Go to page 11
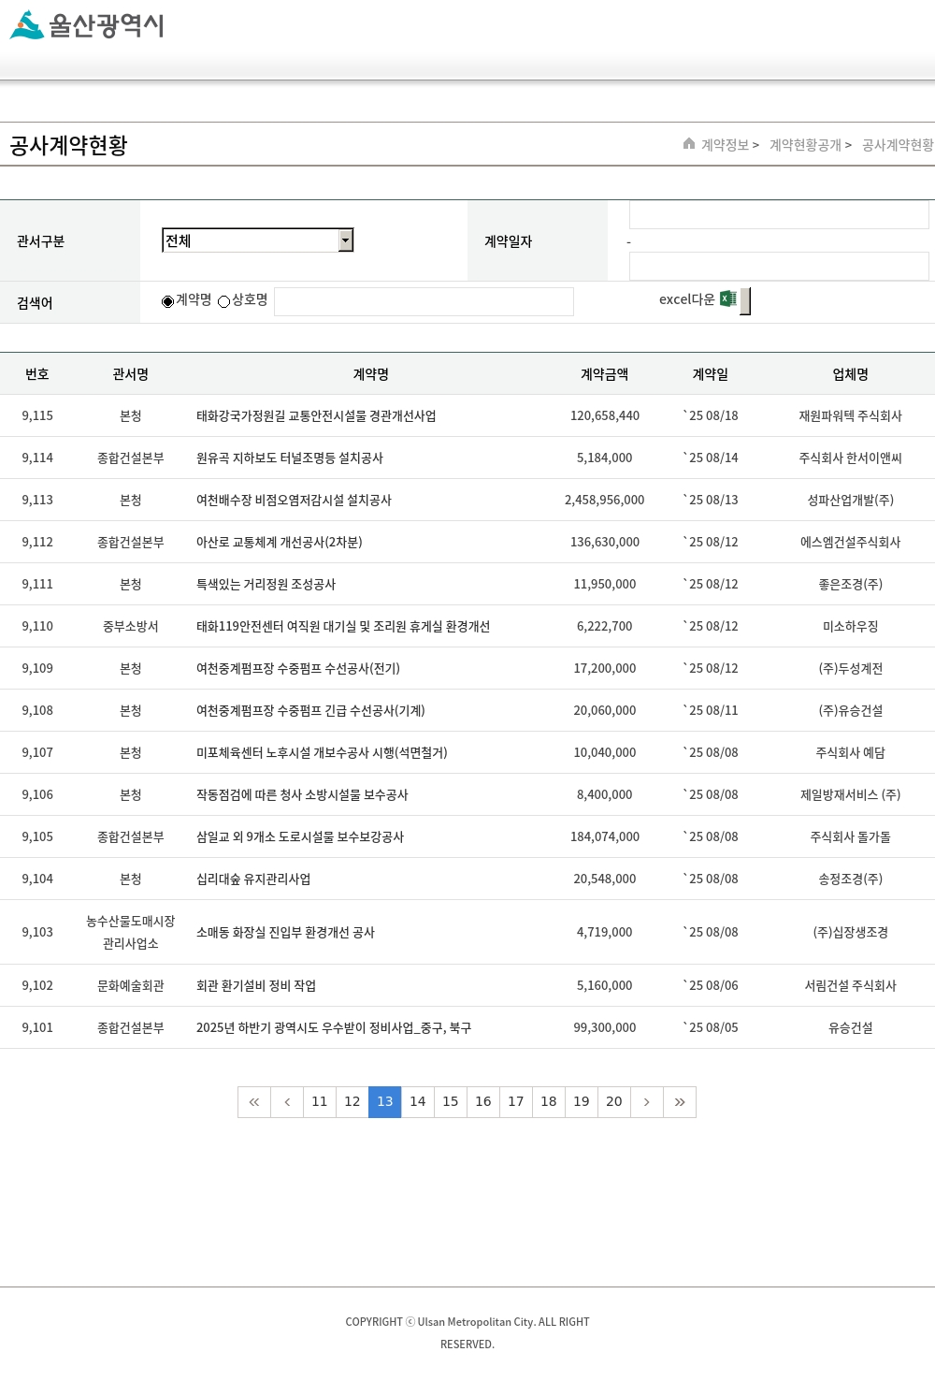The width and height of the screenshot is (935, 1381). 320,1102
